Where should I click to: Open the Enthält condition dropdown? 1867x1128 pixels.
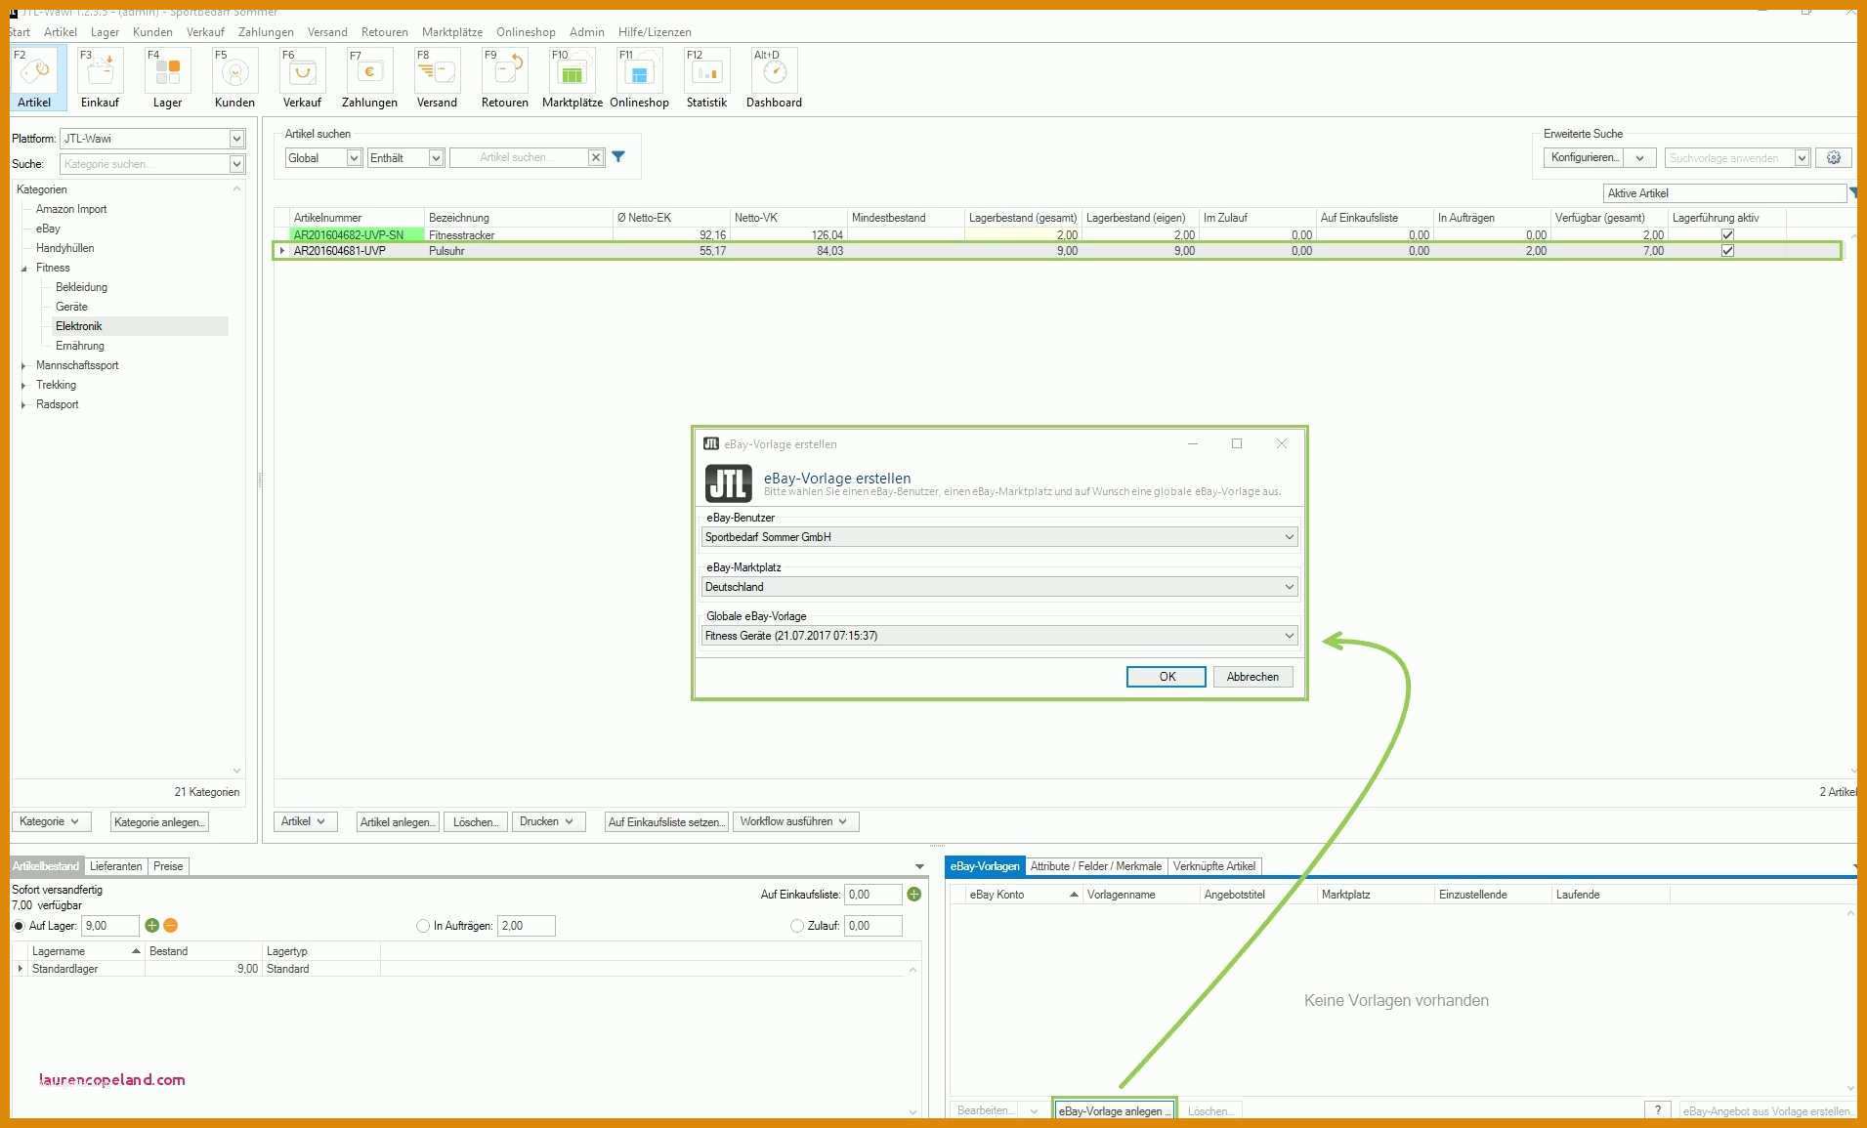pyautogui.click(x=436, y=158)
